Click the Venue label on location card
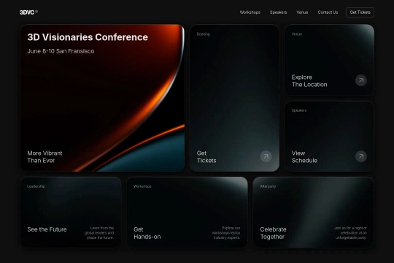This screenshot has width=394, height=263. coord(297,34)
